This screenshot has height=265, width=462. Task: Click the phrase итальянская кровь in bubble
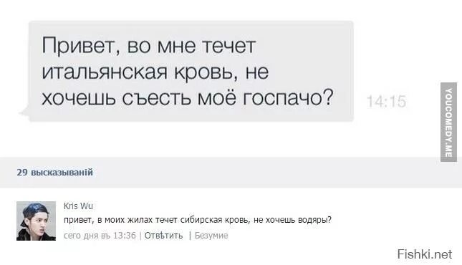(x=140, y=72)
